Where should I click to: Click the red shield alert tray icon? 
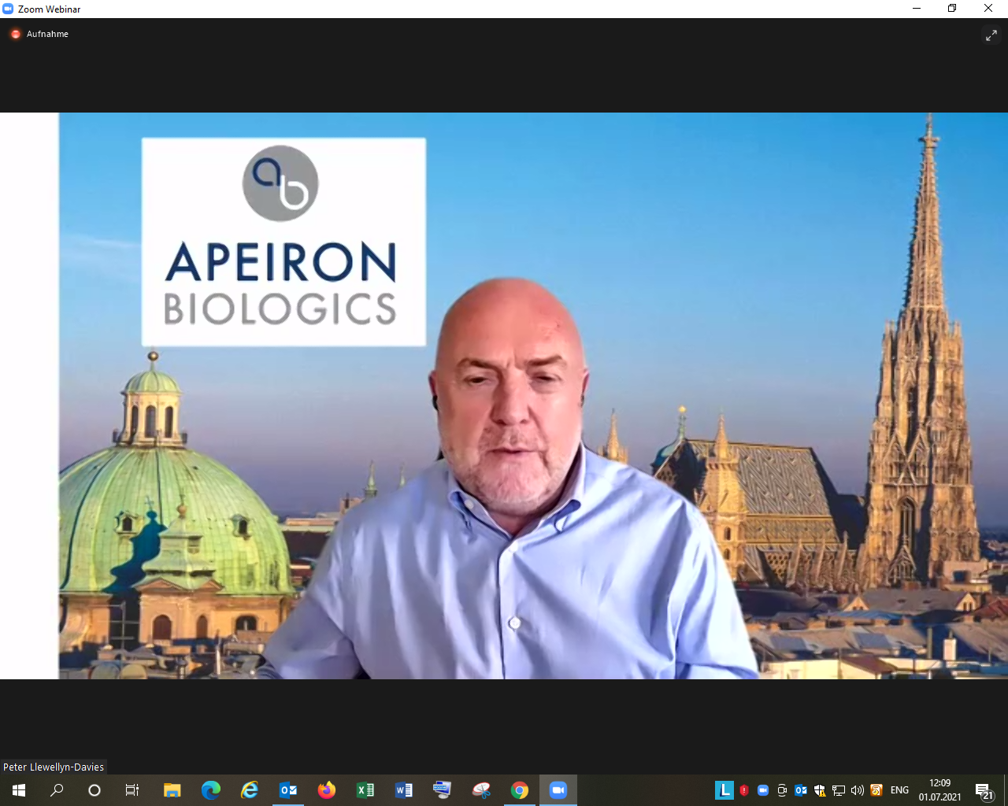coord(744,790)
